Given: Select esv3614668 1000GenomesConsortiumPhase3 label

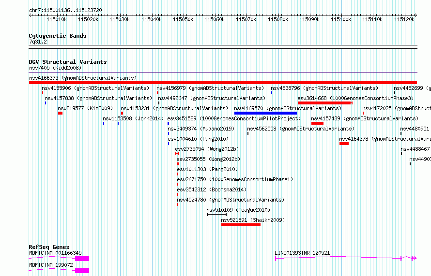Looking at the screenshot, I should [355, 98].
